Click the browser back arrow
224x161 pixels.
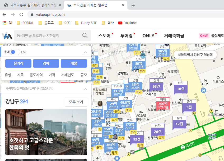click(x=4, y=14)
